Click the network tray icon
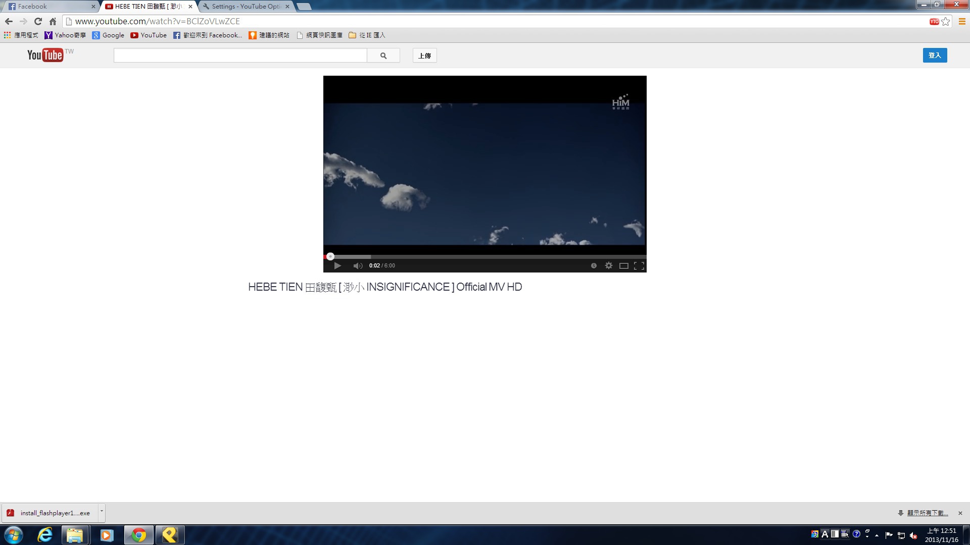The height and width of the screenshot is (545, 970). pyautogui.click(x=901, y=535)
